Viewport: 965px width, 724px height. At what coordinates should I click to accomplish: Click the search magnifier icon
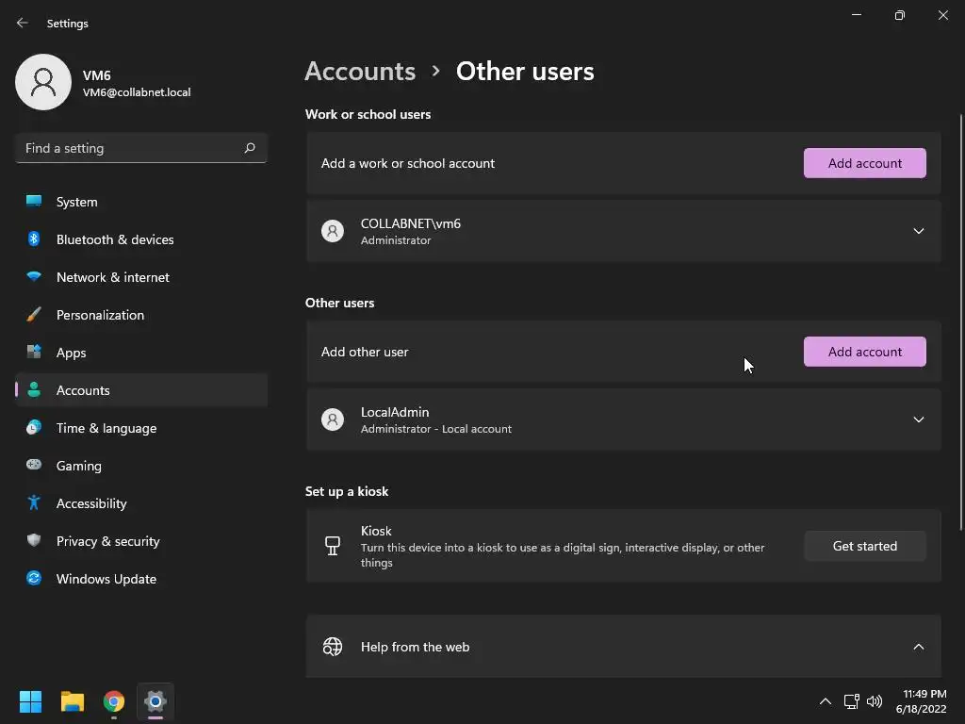coord(250,148)
